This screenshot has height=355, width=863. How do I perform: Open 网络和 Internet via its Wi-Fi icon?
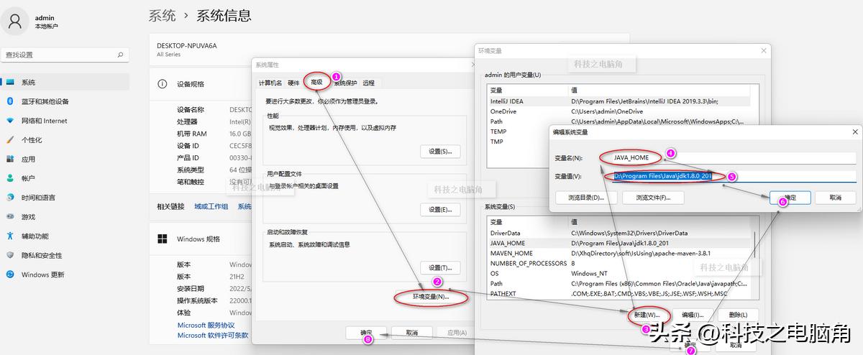[10, 121]
